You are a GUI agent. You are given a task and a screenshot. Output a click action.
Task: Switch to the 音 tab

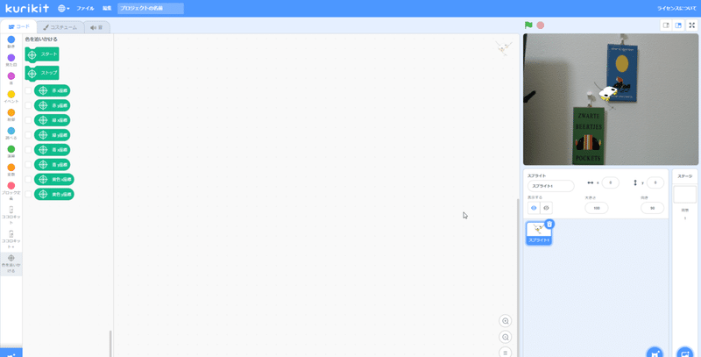coord(96,27)
